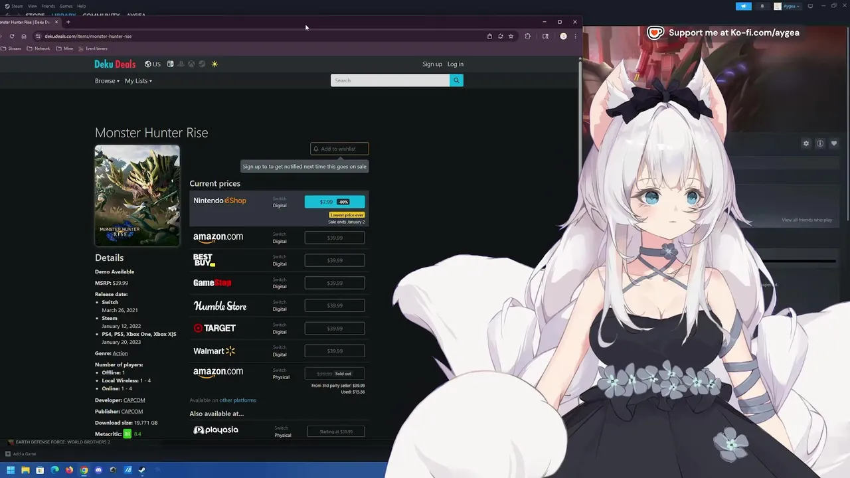The image size is (850, 478).
Task: Click the Amazon physical Sold out button
Action: coord(335,373)
